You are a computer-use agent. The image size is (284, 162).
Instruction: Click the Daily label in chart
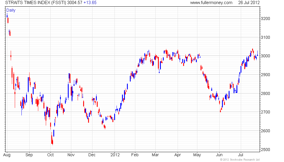click(11, 10)
